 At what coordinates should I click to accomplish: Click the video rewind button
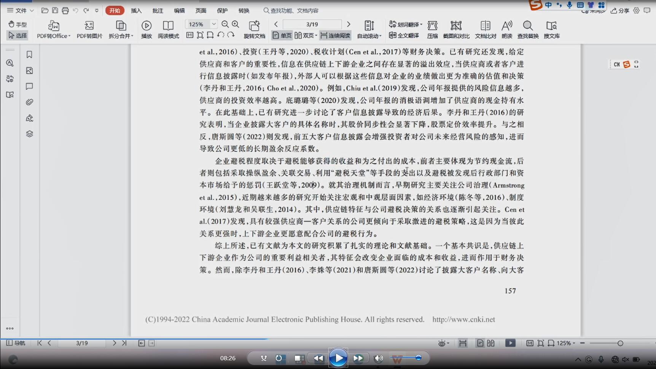click(x=318, y=358)
